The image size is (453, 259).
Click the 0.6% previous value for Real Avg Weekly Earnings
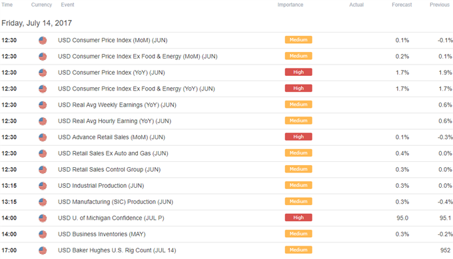pos(445,105)
